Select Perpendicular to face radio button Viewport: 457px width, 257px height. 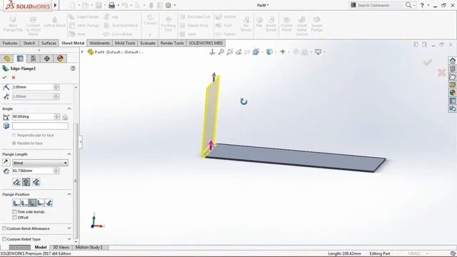click(14, 136)
